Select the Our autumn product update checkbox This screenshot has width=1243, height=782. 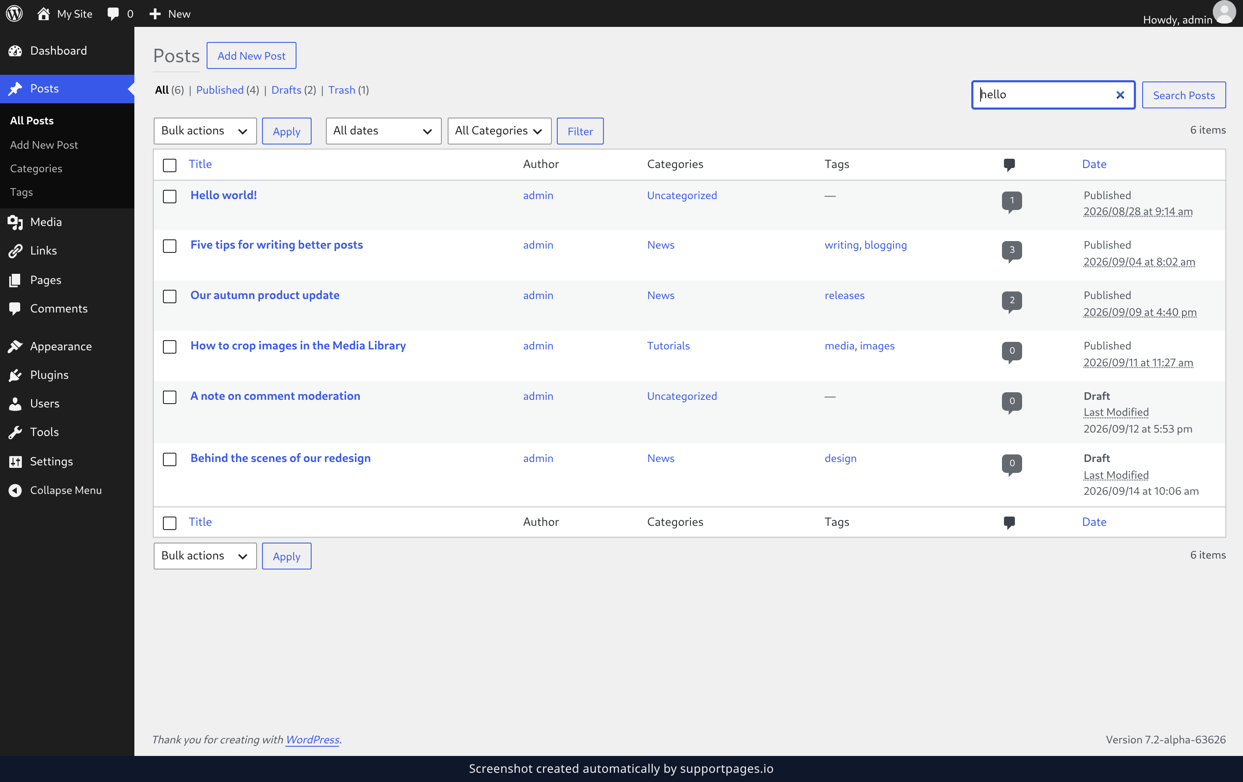169,296
